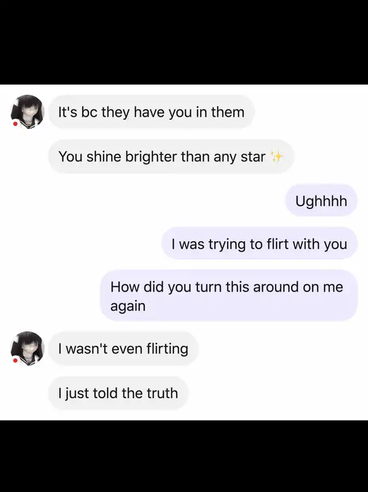Click the red status dot on lower avatar

click(15, 361)
